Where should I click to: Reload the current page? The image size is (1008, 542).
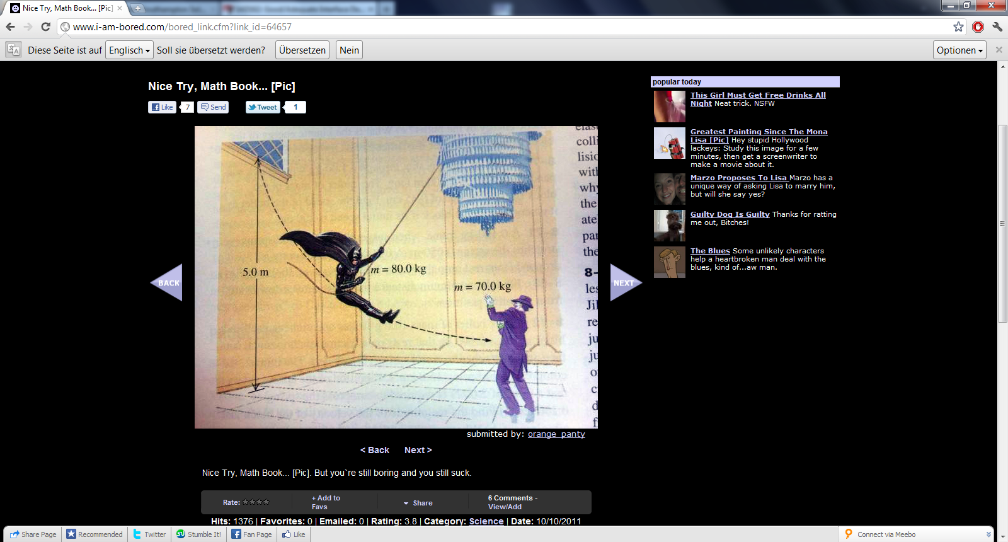45,26
